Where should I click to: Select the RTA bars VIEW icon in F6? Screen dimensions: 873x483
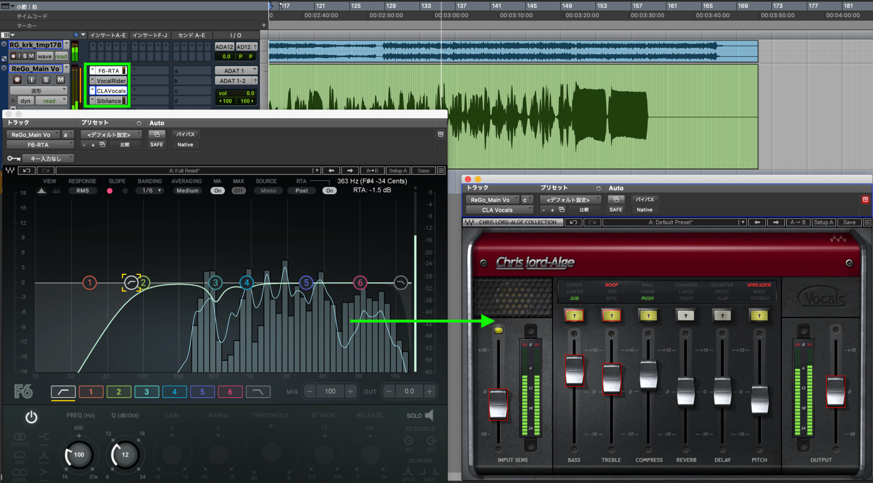[x=41, y=191]
